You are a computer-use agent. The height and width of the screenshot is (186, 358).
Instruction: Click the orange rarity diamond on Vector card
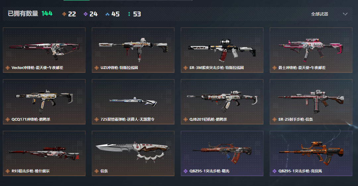(8, 68)
